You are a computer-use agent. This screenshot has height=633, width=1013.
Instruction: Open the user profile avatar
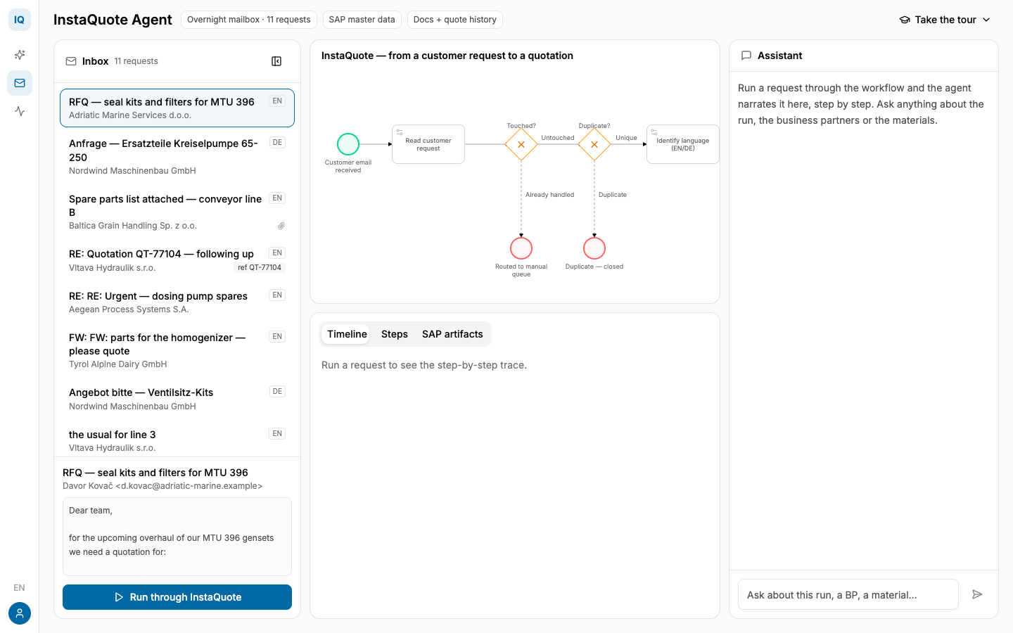pos(20,613)
